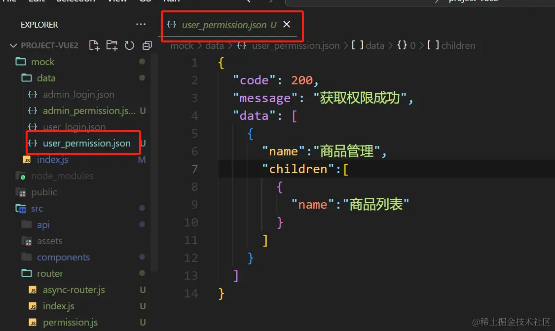Viewport: 555px width, 331px height.
Task: Expand the components folder
Action: [x=63, y=257]
